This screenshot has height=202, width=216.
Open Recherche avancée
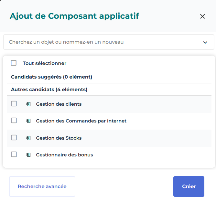[x=42, y=186]
